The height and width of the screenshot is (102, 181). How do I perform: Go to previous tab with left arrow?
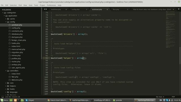(45, 9)
